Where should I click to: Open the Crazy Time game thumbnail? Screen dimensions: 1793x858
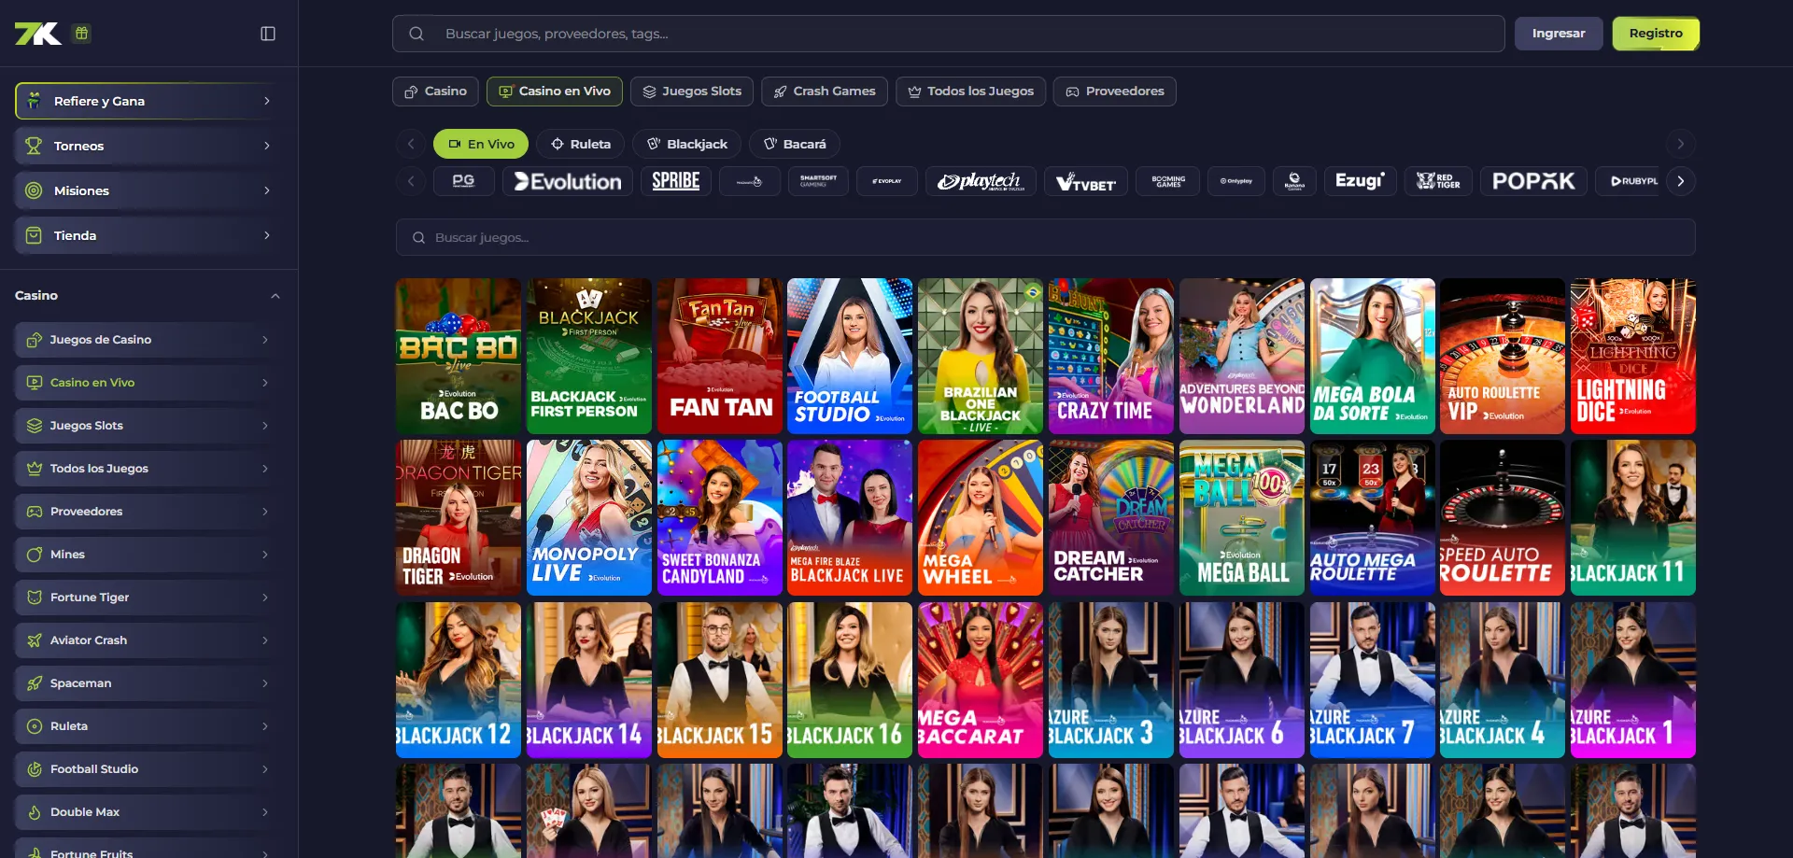pyautogui.click(x=1111, y=356)
